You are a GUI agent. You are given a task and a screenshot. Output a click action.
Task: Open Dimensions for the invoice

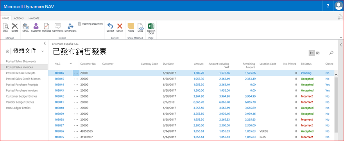tap(70, 28)
